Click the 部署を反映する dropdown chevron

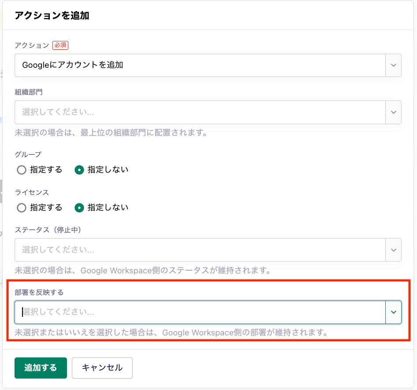(393, 312)
